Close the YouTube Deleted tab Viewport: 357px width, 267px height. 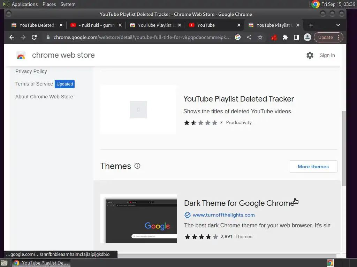click(61, 25)
